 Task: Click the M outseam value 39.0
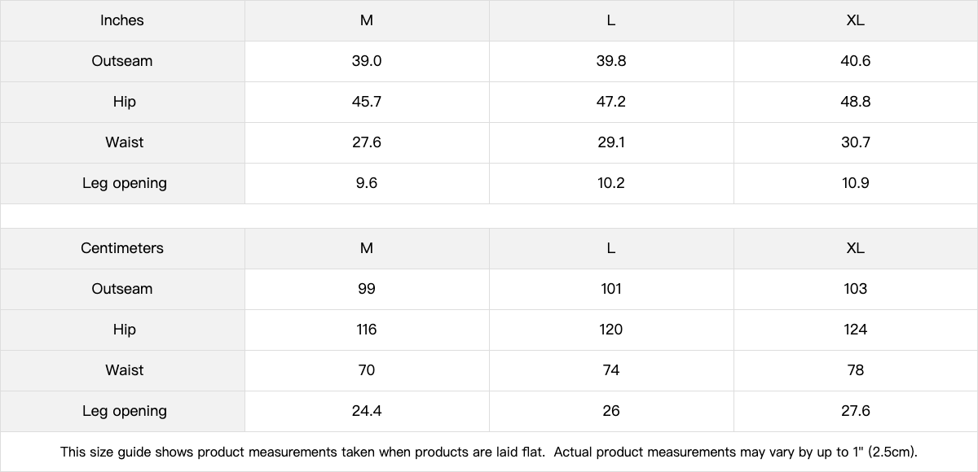tap(367, 61)
